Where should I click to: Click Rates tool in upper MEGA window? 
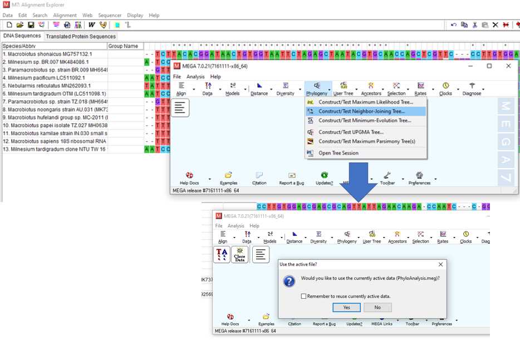(x=420, y=89)
